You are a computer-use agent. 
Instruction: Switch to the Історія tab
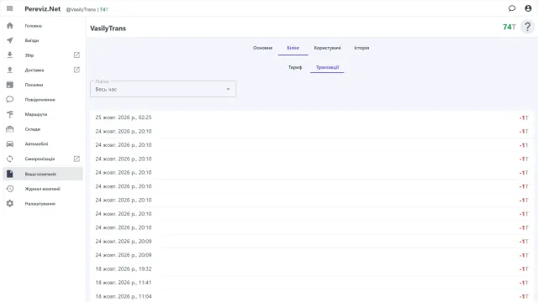[361, 48]
